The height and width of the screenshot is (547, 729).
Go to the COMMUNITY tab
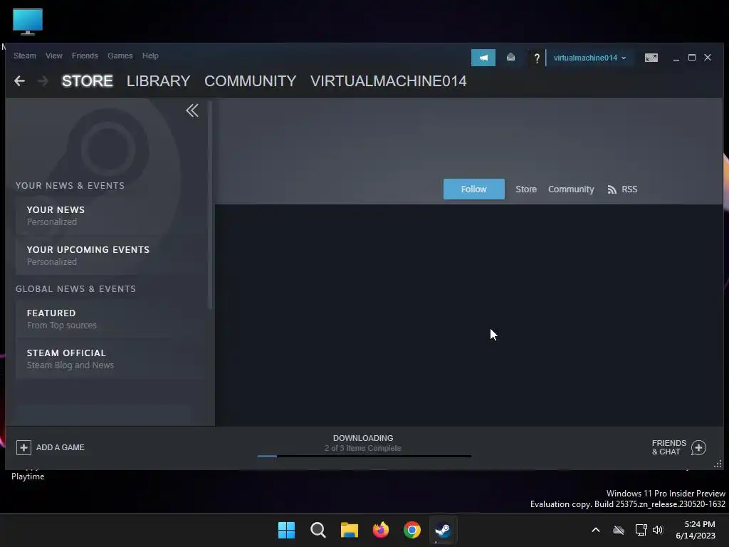250,81
